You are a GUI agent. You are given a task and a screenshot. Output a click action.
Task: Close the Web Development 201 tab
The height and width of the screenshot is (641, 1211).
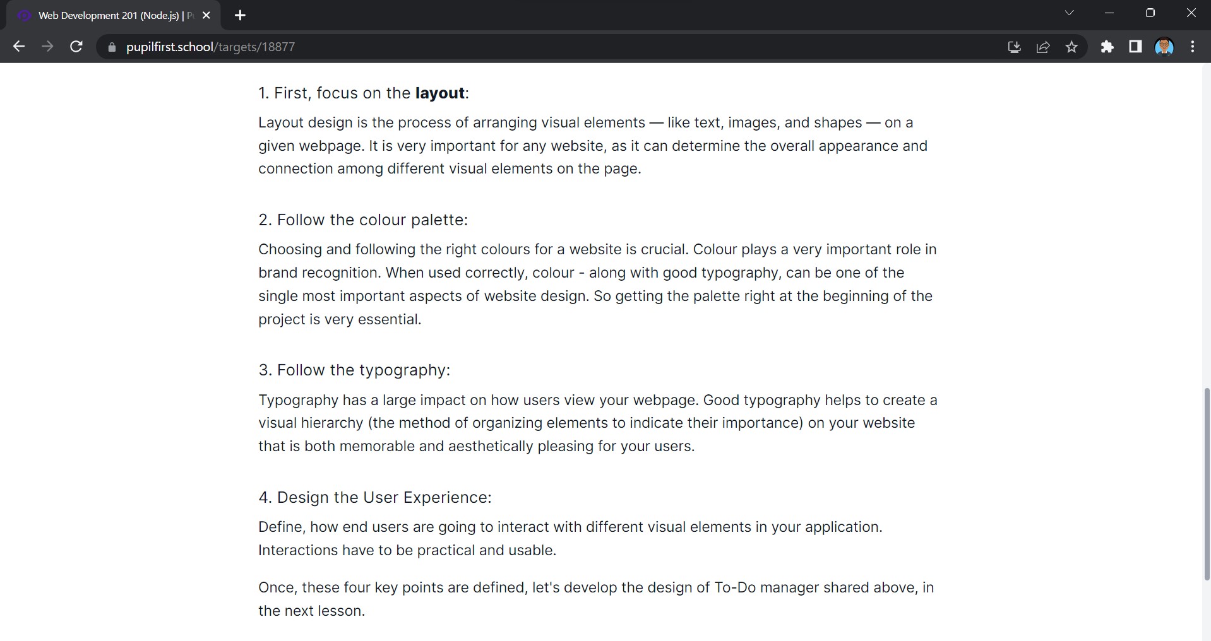[206, 15]
